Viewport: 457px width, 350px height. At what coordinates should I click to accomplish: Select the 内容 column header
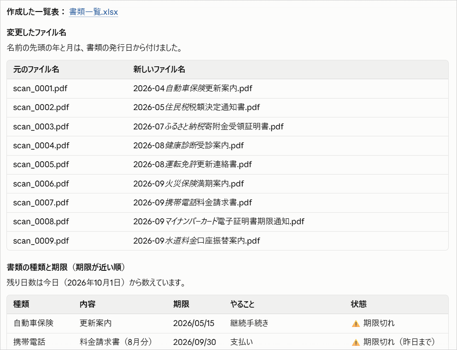point(88,304)
